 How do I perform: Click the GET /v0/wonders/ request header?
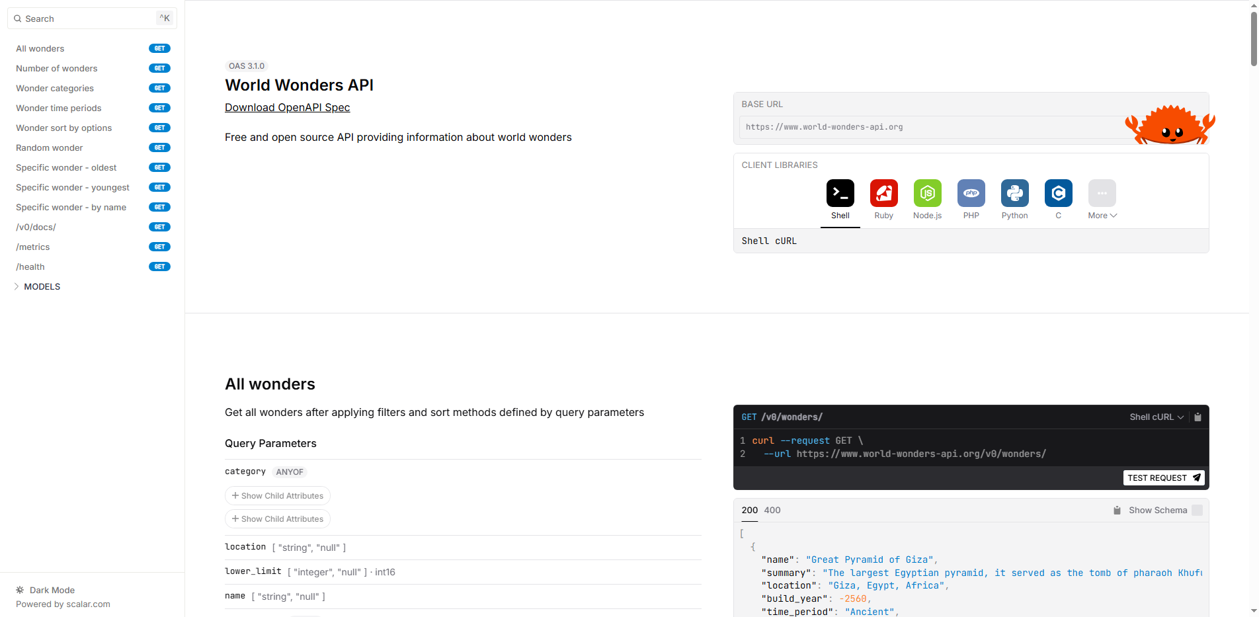(x=782, y=417)
